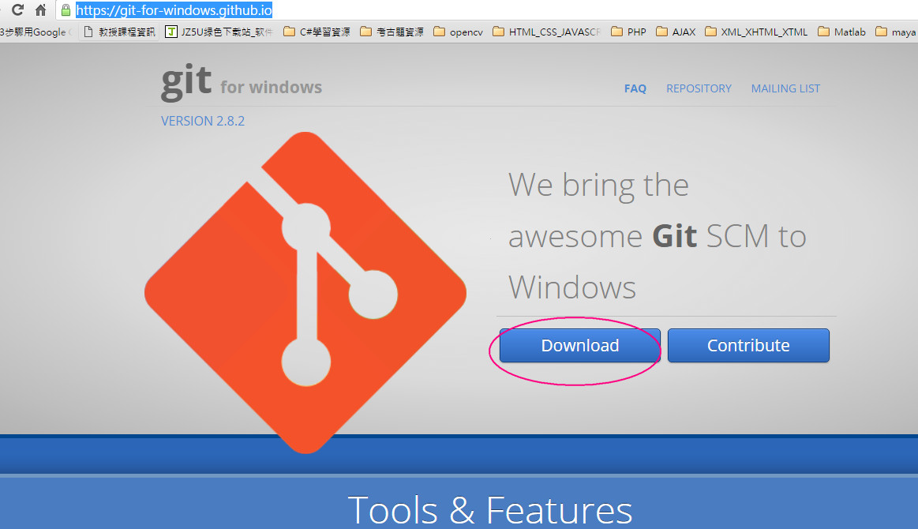Click the browser reload icon
This screenshot has height=529, width=918.
(17, 10)
